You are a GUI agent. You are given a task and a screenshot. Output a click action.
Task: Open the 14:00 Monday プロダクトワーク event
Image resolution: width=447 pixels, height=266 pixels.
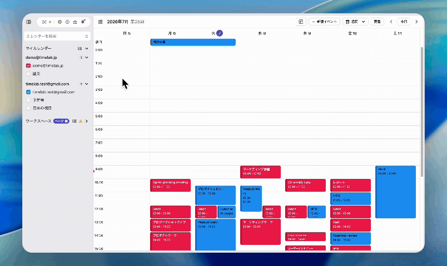[170, 242]
